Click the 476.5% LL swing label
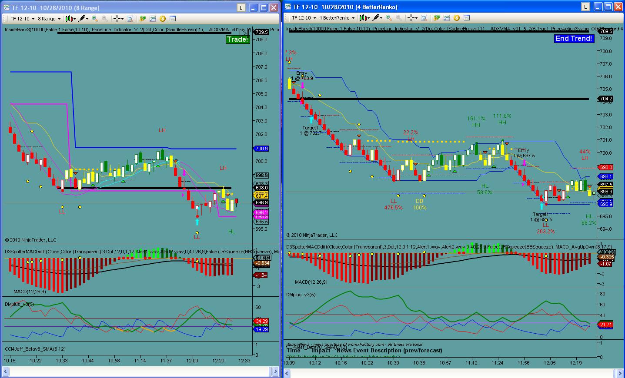The image size is (625, 378). pyautogui.click(x=394, y=204)
